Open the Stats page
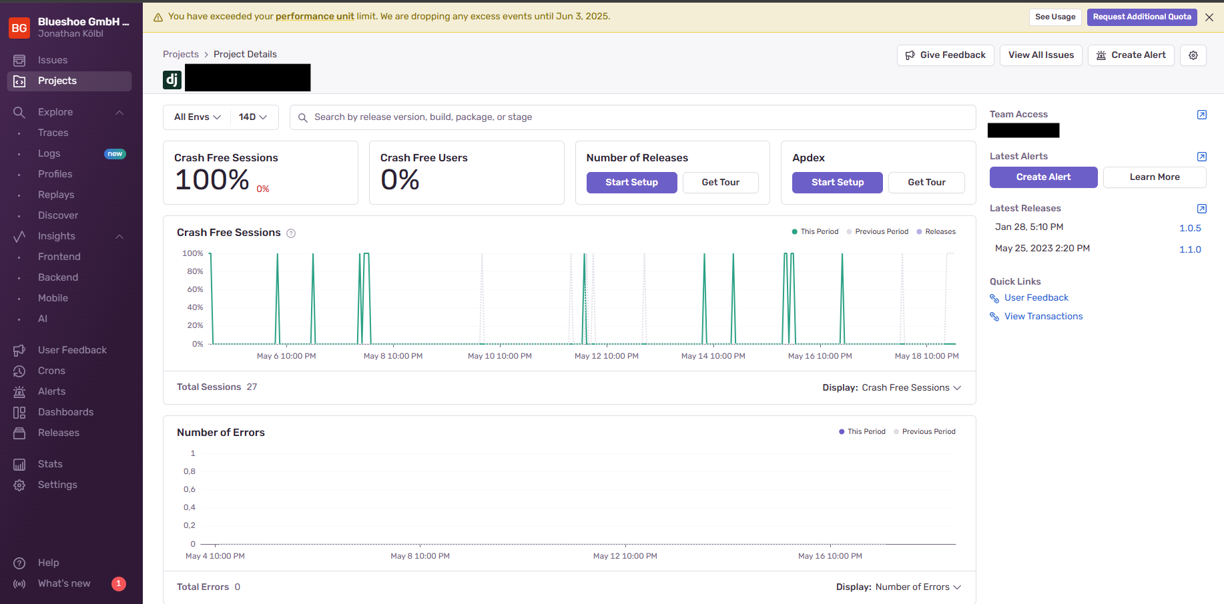Screen dimensions: 1224x604 (x=49, y=464)
